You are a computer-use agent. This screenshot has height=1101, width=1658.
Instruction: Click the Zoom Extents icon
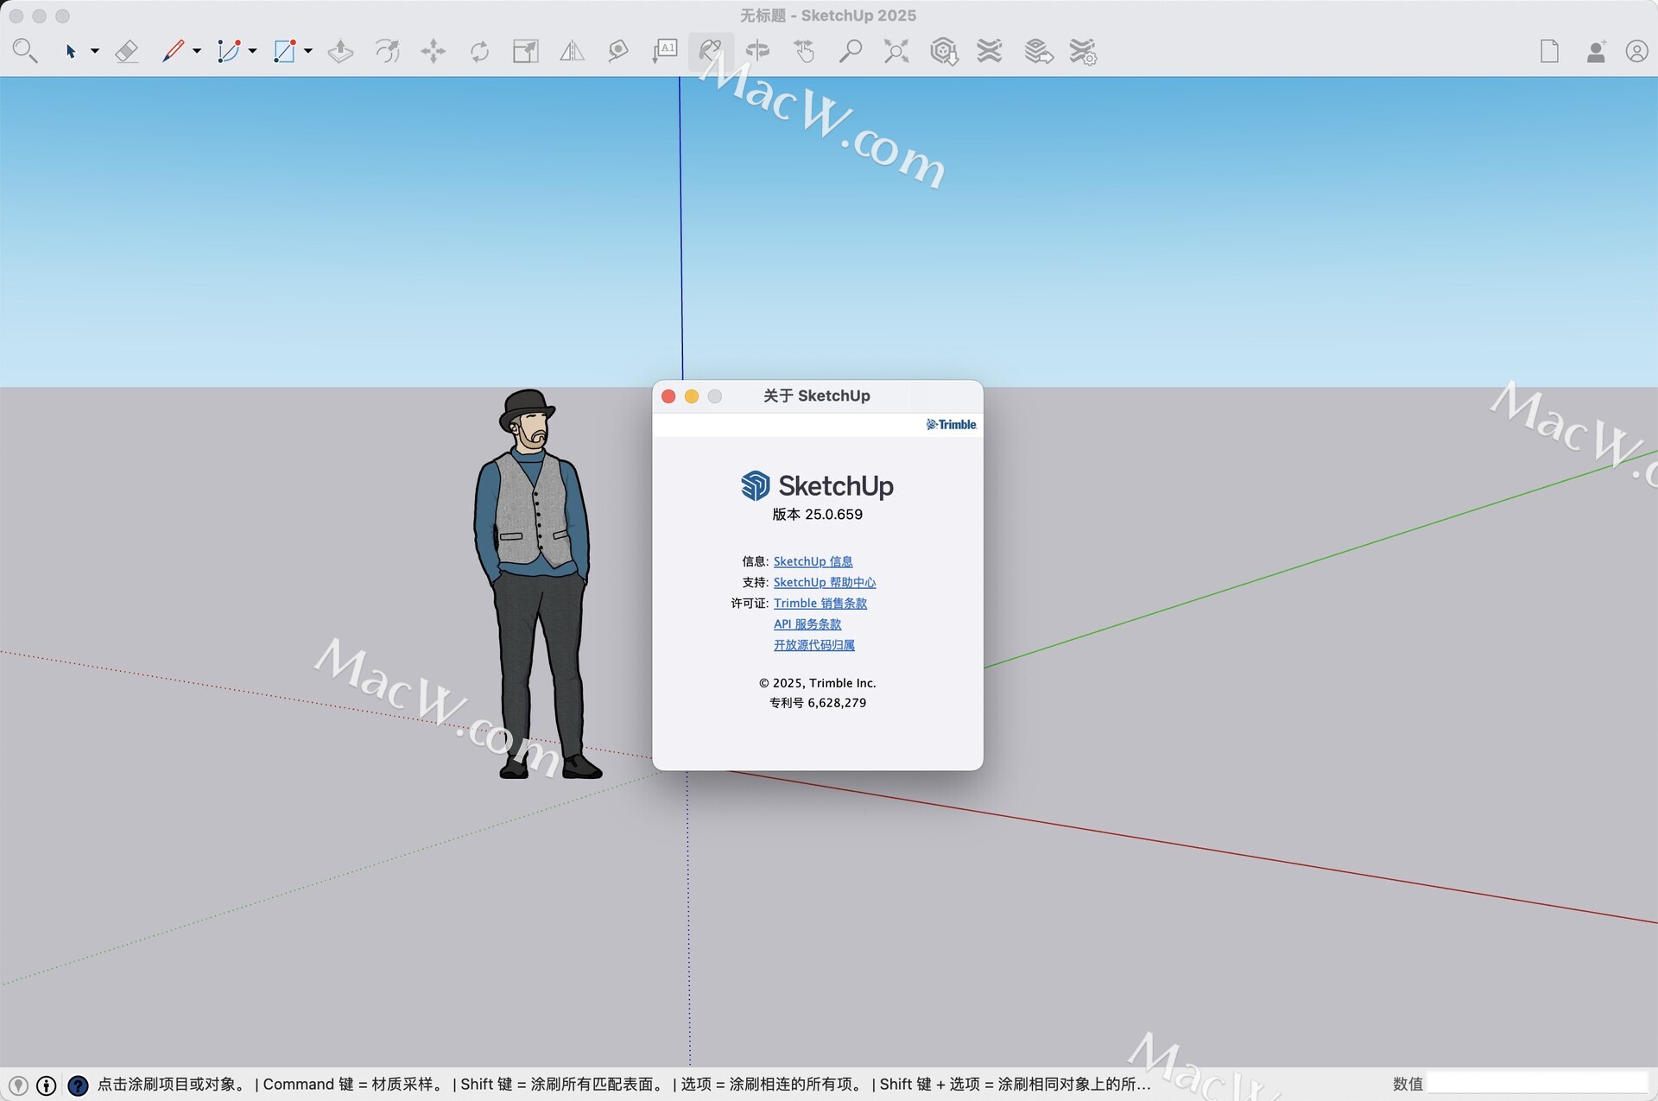pyautogui.click(x=896, y=52)
